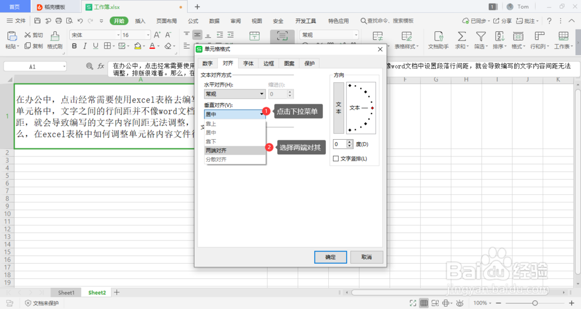Add a new sheet with plus button
The image size is (581, 309).
coord(117,292)
